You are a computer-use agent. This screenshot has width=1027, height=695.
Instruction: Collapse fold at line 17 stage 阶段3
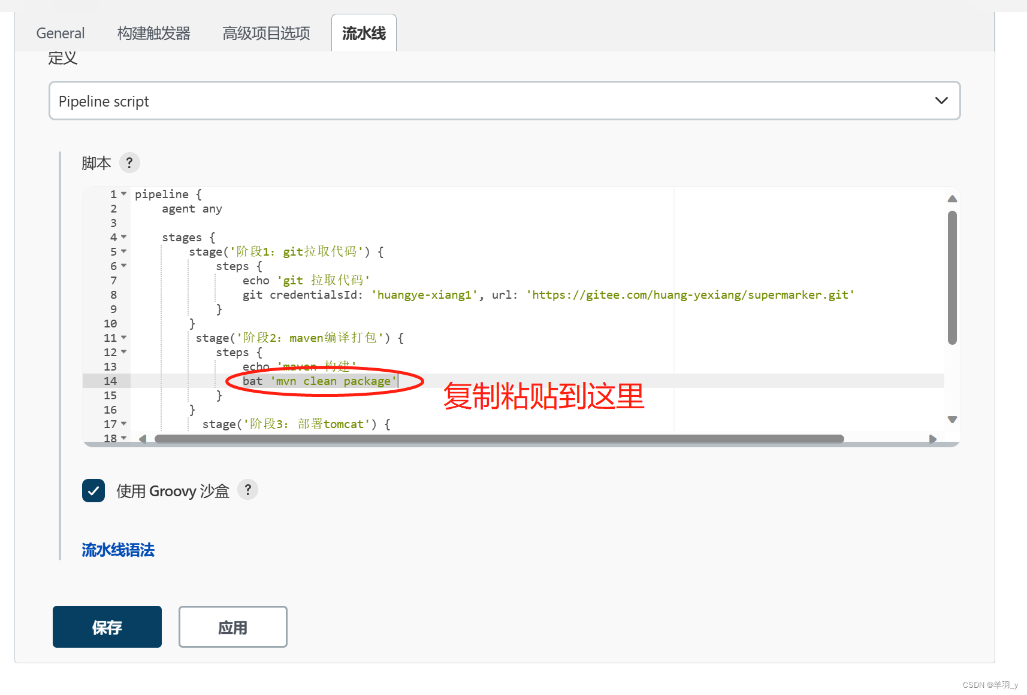coord(124,424)
